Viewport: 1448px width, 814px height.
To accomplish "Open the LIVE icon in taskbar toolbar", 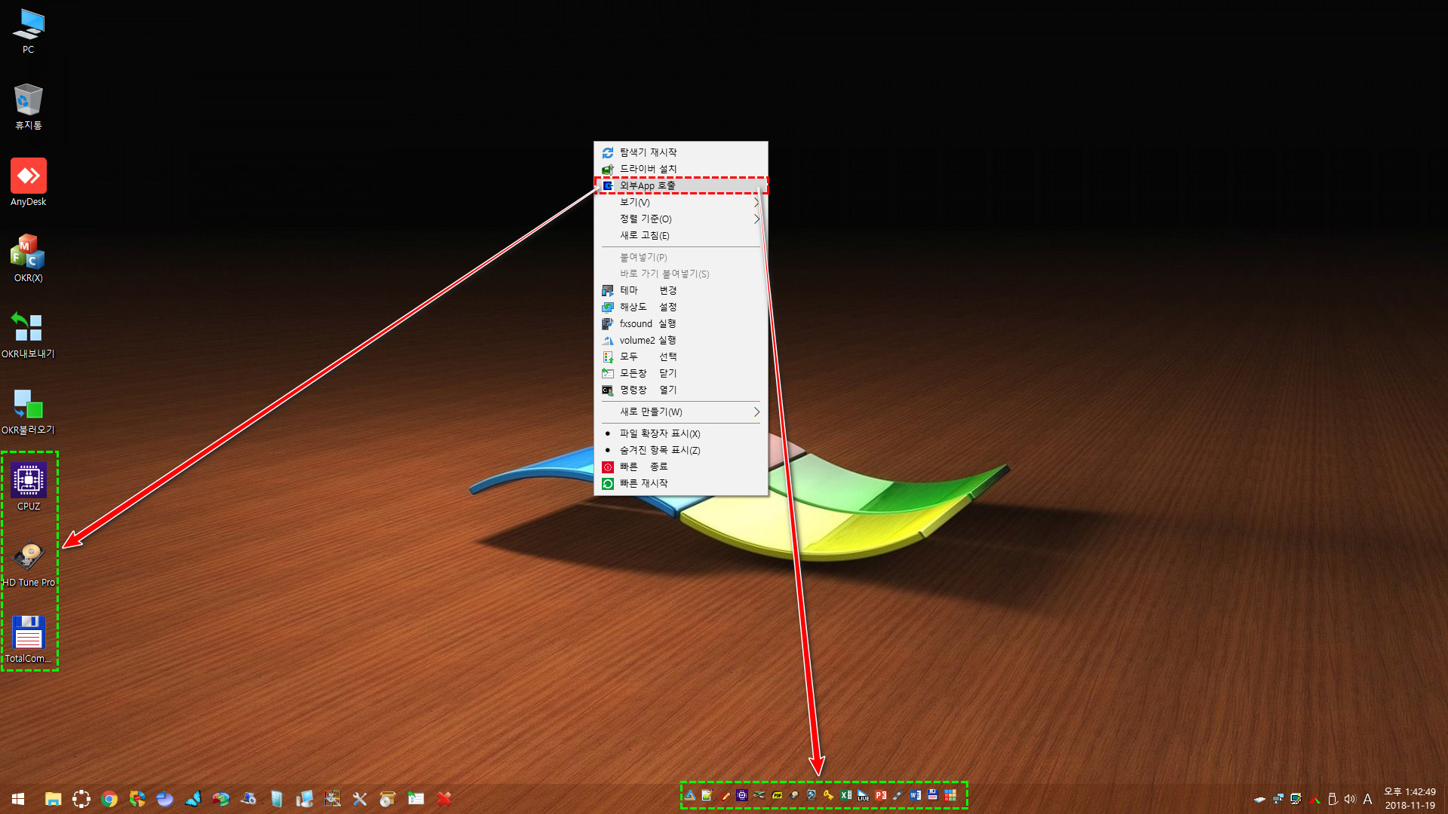I will tap(863, 795).
